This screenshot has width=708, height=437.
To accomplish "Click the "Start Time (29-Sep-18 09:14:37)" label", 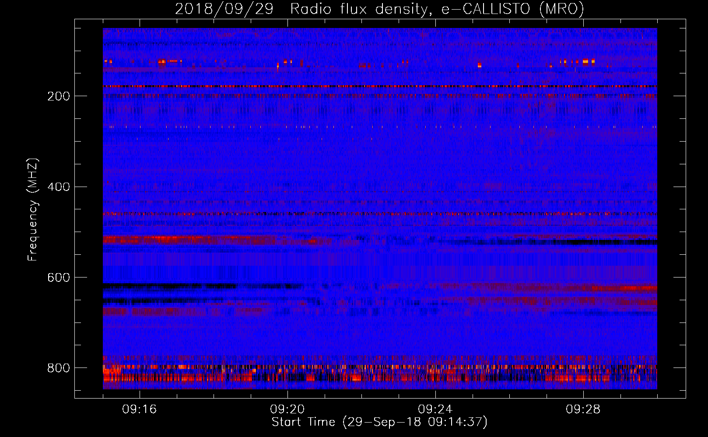I will click(379, 422).
